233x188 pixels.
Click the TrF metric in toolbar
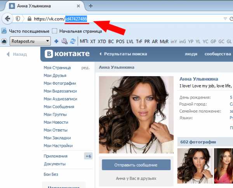[x=139, y=41]
